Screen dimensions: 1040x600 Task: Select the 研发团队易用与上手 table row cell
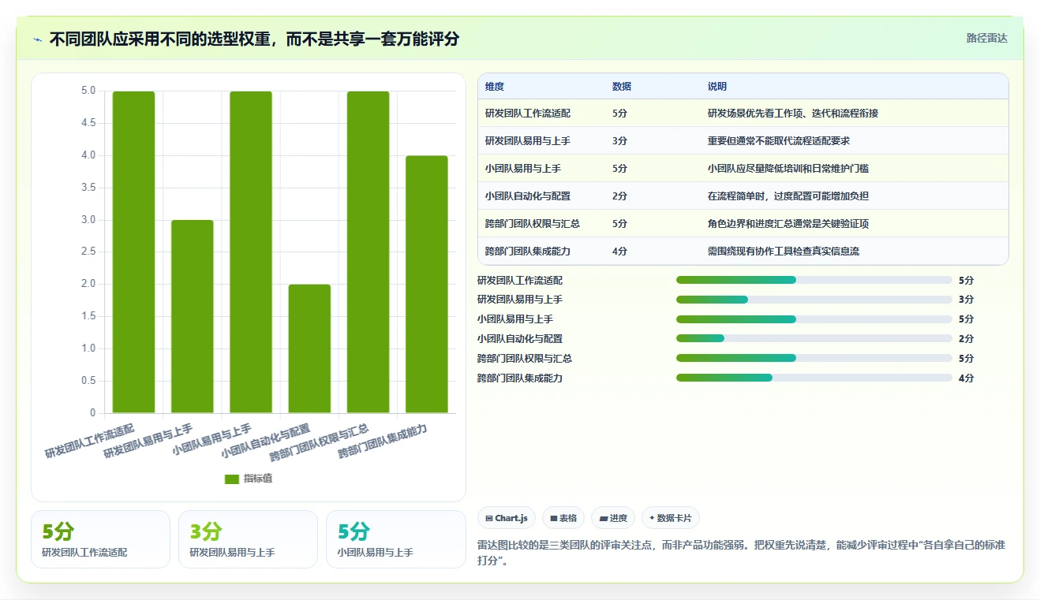tap(528, 141)
